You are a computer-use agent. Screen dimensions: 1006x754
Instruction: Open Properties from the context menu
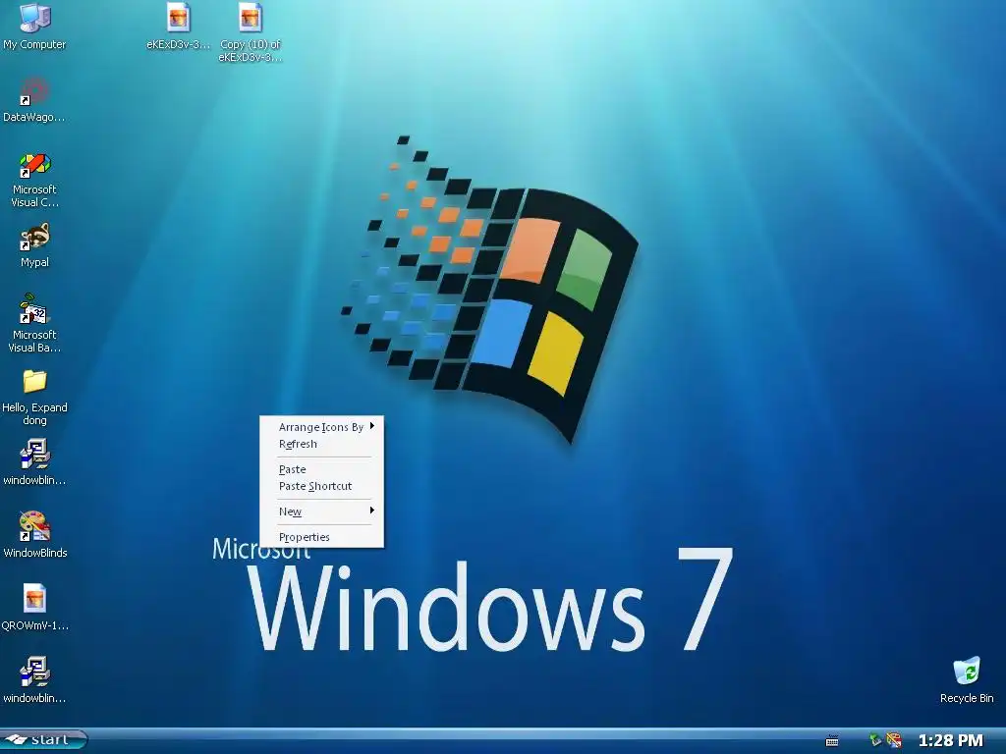pos(321,537)
